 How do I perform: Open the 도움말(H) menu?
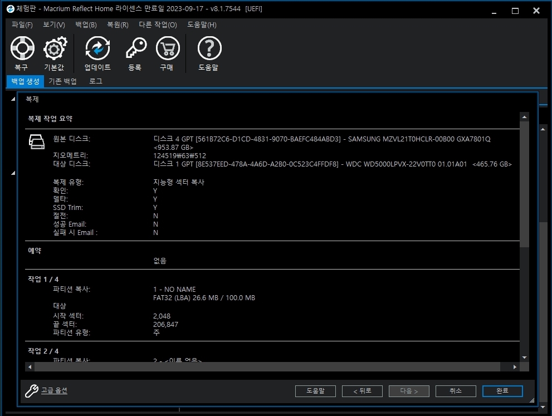tap(202, 25)
